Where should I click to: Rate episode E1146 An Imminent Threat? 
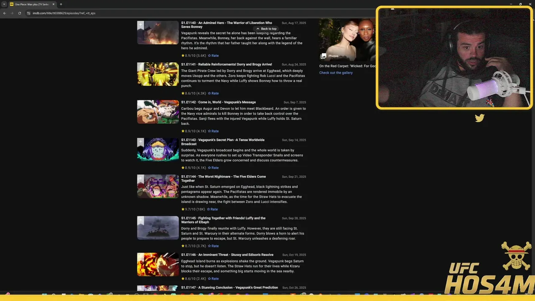[213, 278]
